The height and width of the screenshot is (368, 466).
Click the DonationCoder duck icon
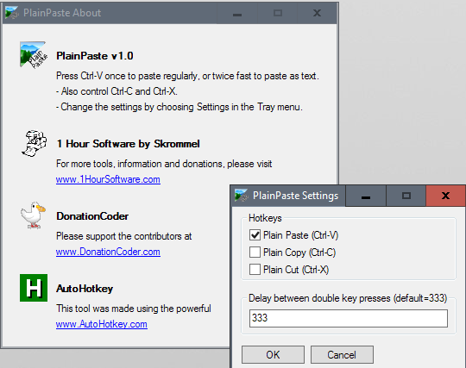click(34, 215)
